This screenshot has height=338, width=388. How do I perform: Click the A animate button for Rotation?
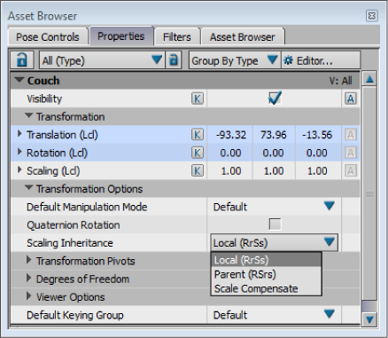351,153
